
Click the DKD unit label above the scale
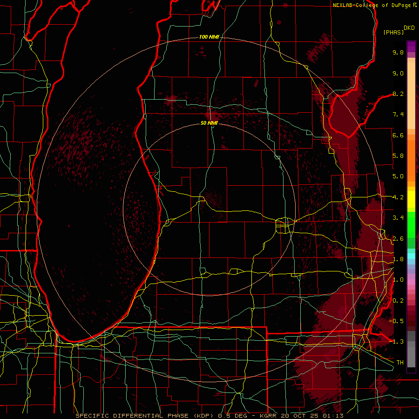(409, 28)
